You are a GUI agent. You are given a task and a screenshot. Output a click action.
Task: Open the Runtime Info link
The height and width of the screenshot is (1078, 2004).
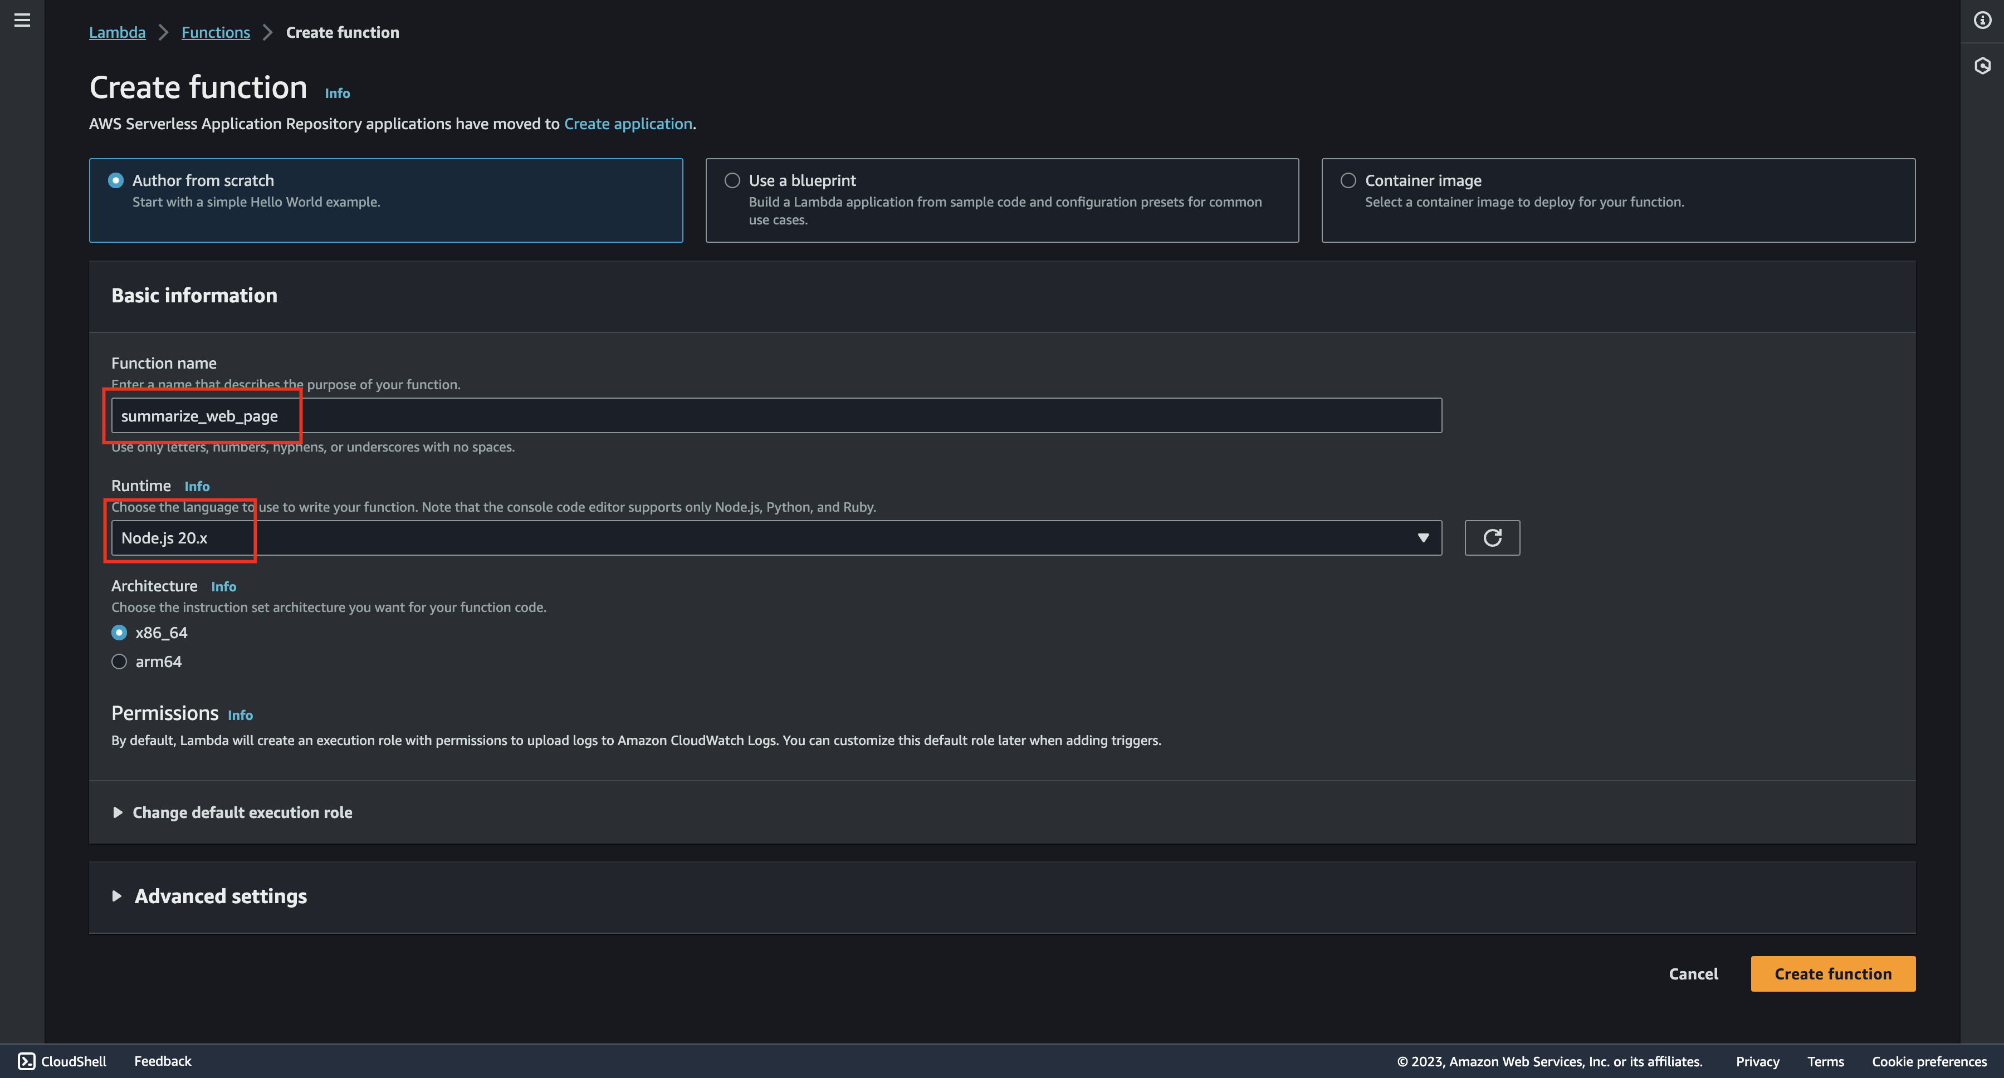pyautogui.click(x=197, y=486)
